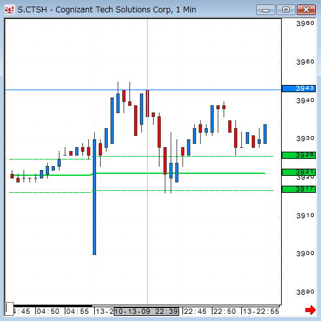Click the 22:45 time axis label
321x321 pixels.
(x=195, y=311)
